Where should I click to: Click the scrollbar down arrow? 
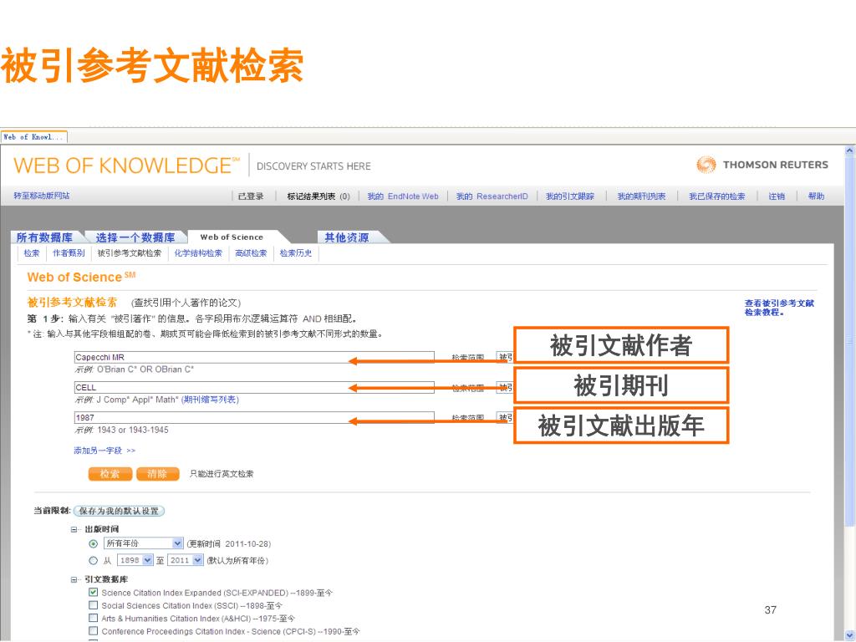pyautogui.click(x=849, y=635)
